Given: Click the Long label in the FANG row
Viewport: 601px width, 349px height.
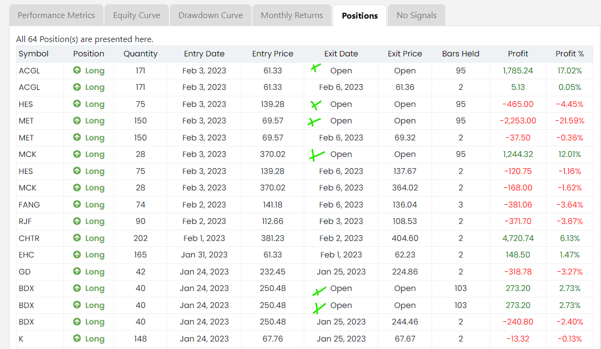Looking at the screenshot, I should [x=95, y=205].
